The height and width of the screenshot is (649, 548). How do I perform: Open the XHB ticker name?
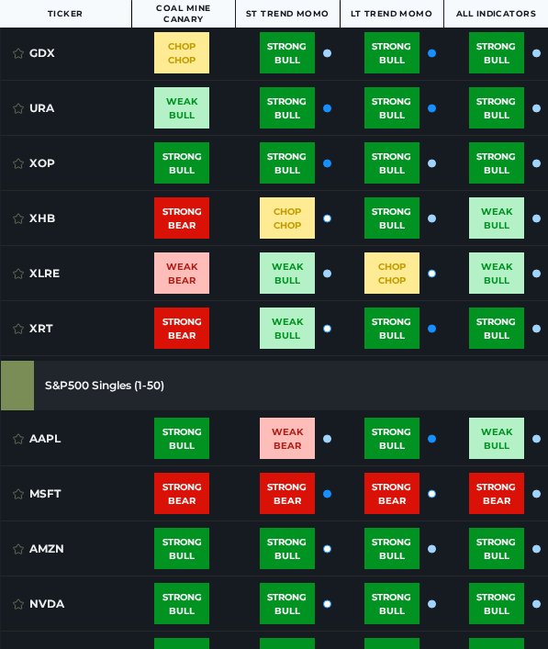(42, 218)
